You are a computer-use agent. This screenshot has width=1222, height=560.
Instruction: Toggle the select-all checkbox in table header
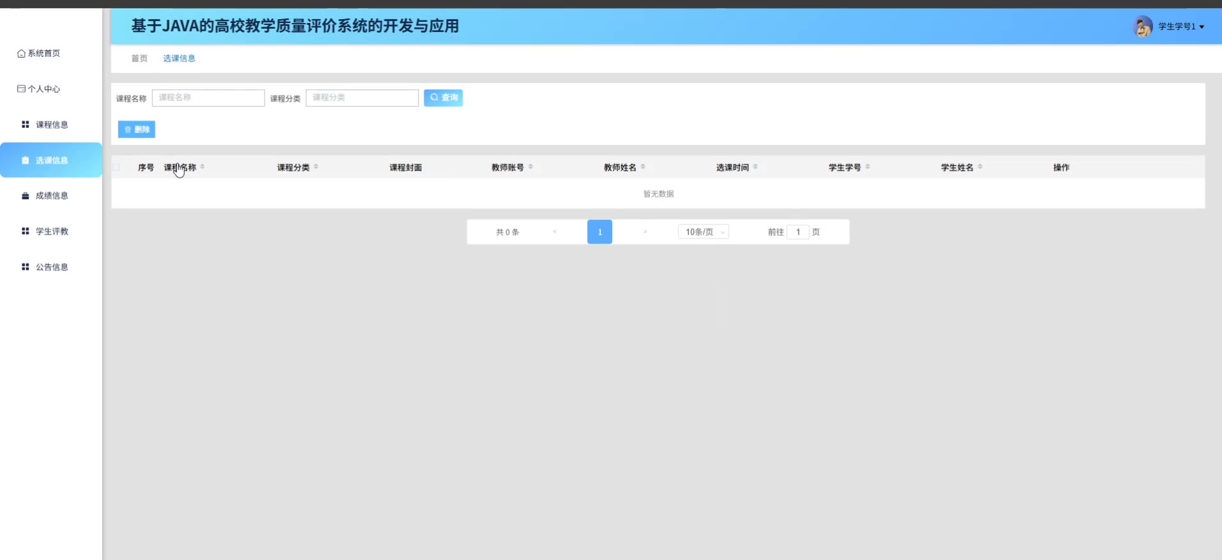(x=116, y=167)
